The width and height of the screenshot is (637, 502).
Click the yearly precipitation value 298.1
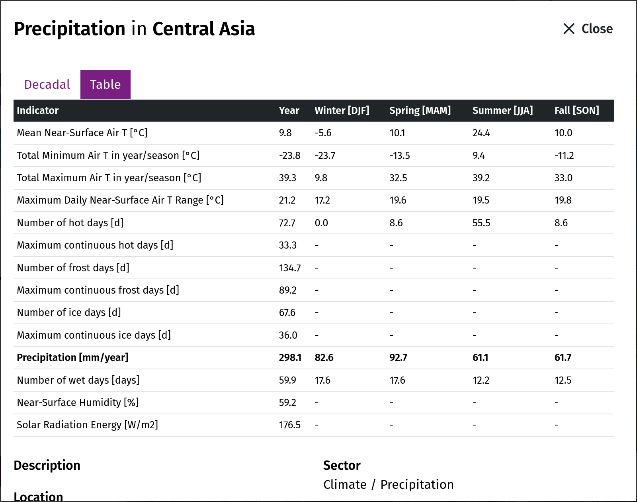coord(290,357)
